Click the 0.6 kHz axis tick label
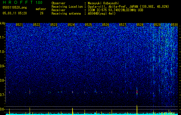The height and width of the screenshot is (115, 181). pos(3,109)
